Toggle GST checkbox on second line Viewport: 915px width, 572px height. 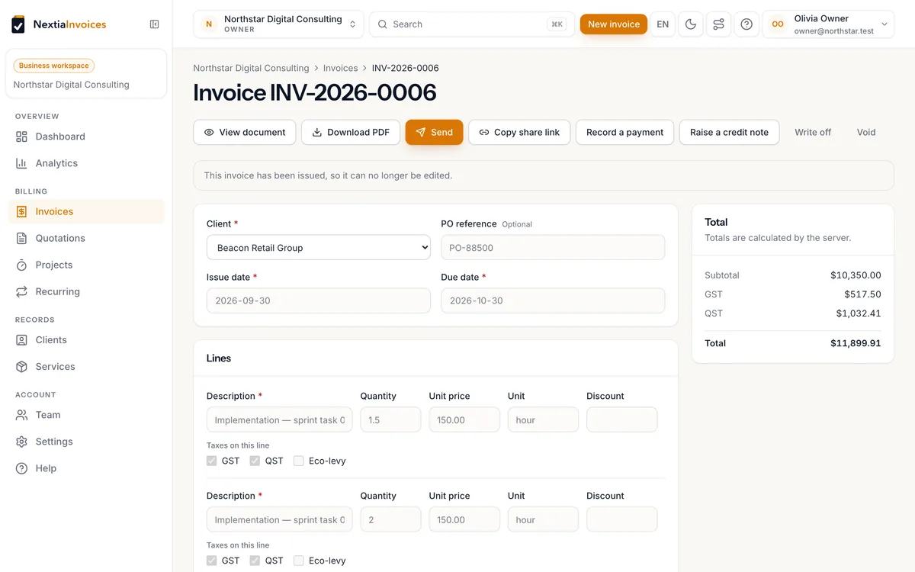[211, 561]
